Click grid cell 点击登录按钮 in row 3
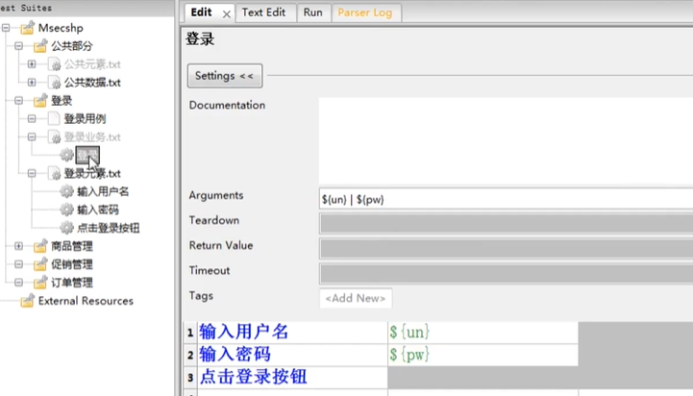693x396 pixels. click(x=292, y=378)
